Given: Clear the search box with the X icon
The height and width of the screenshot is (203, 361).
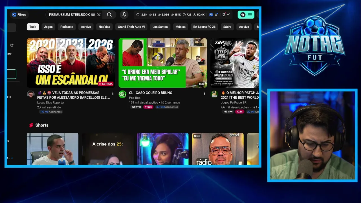Looking at the screenshot, I should click(99, 15).
